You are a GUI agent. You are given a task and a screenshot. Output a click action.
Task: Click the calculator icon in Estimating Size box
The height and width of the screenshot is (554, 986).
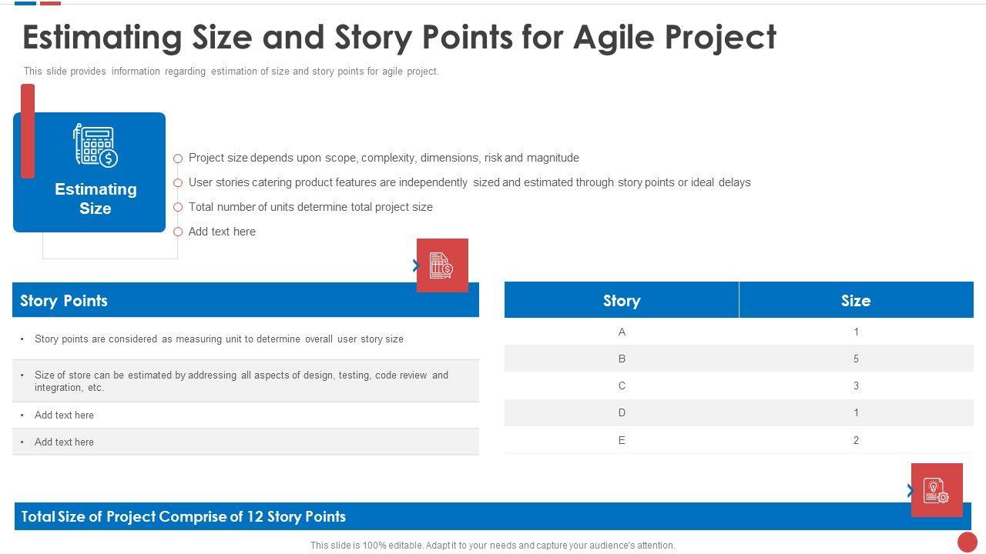tap(96, 145)
